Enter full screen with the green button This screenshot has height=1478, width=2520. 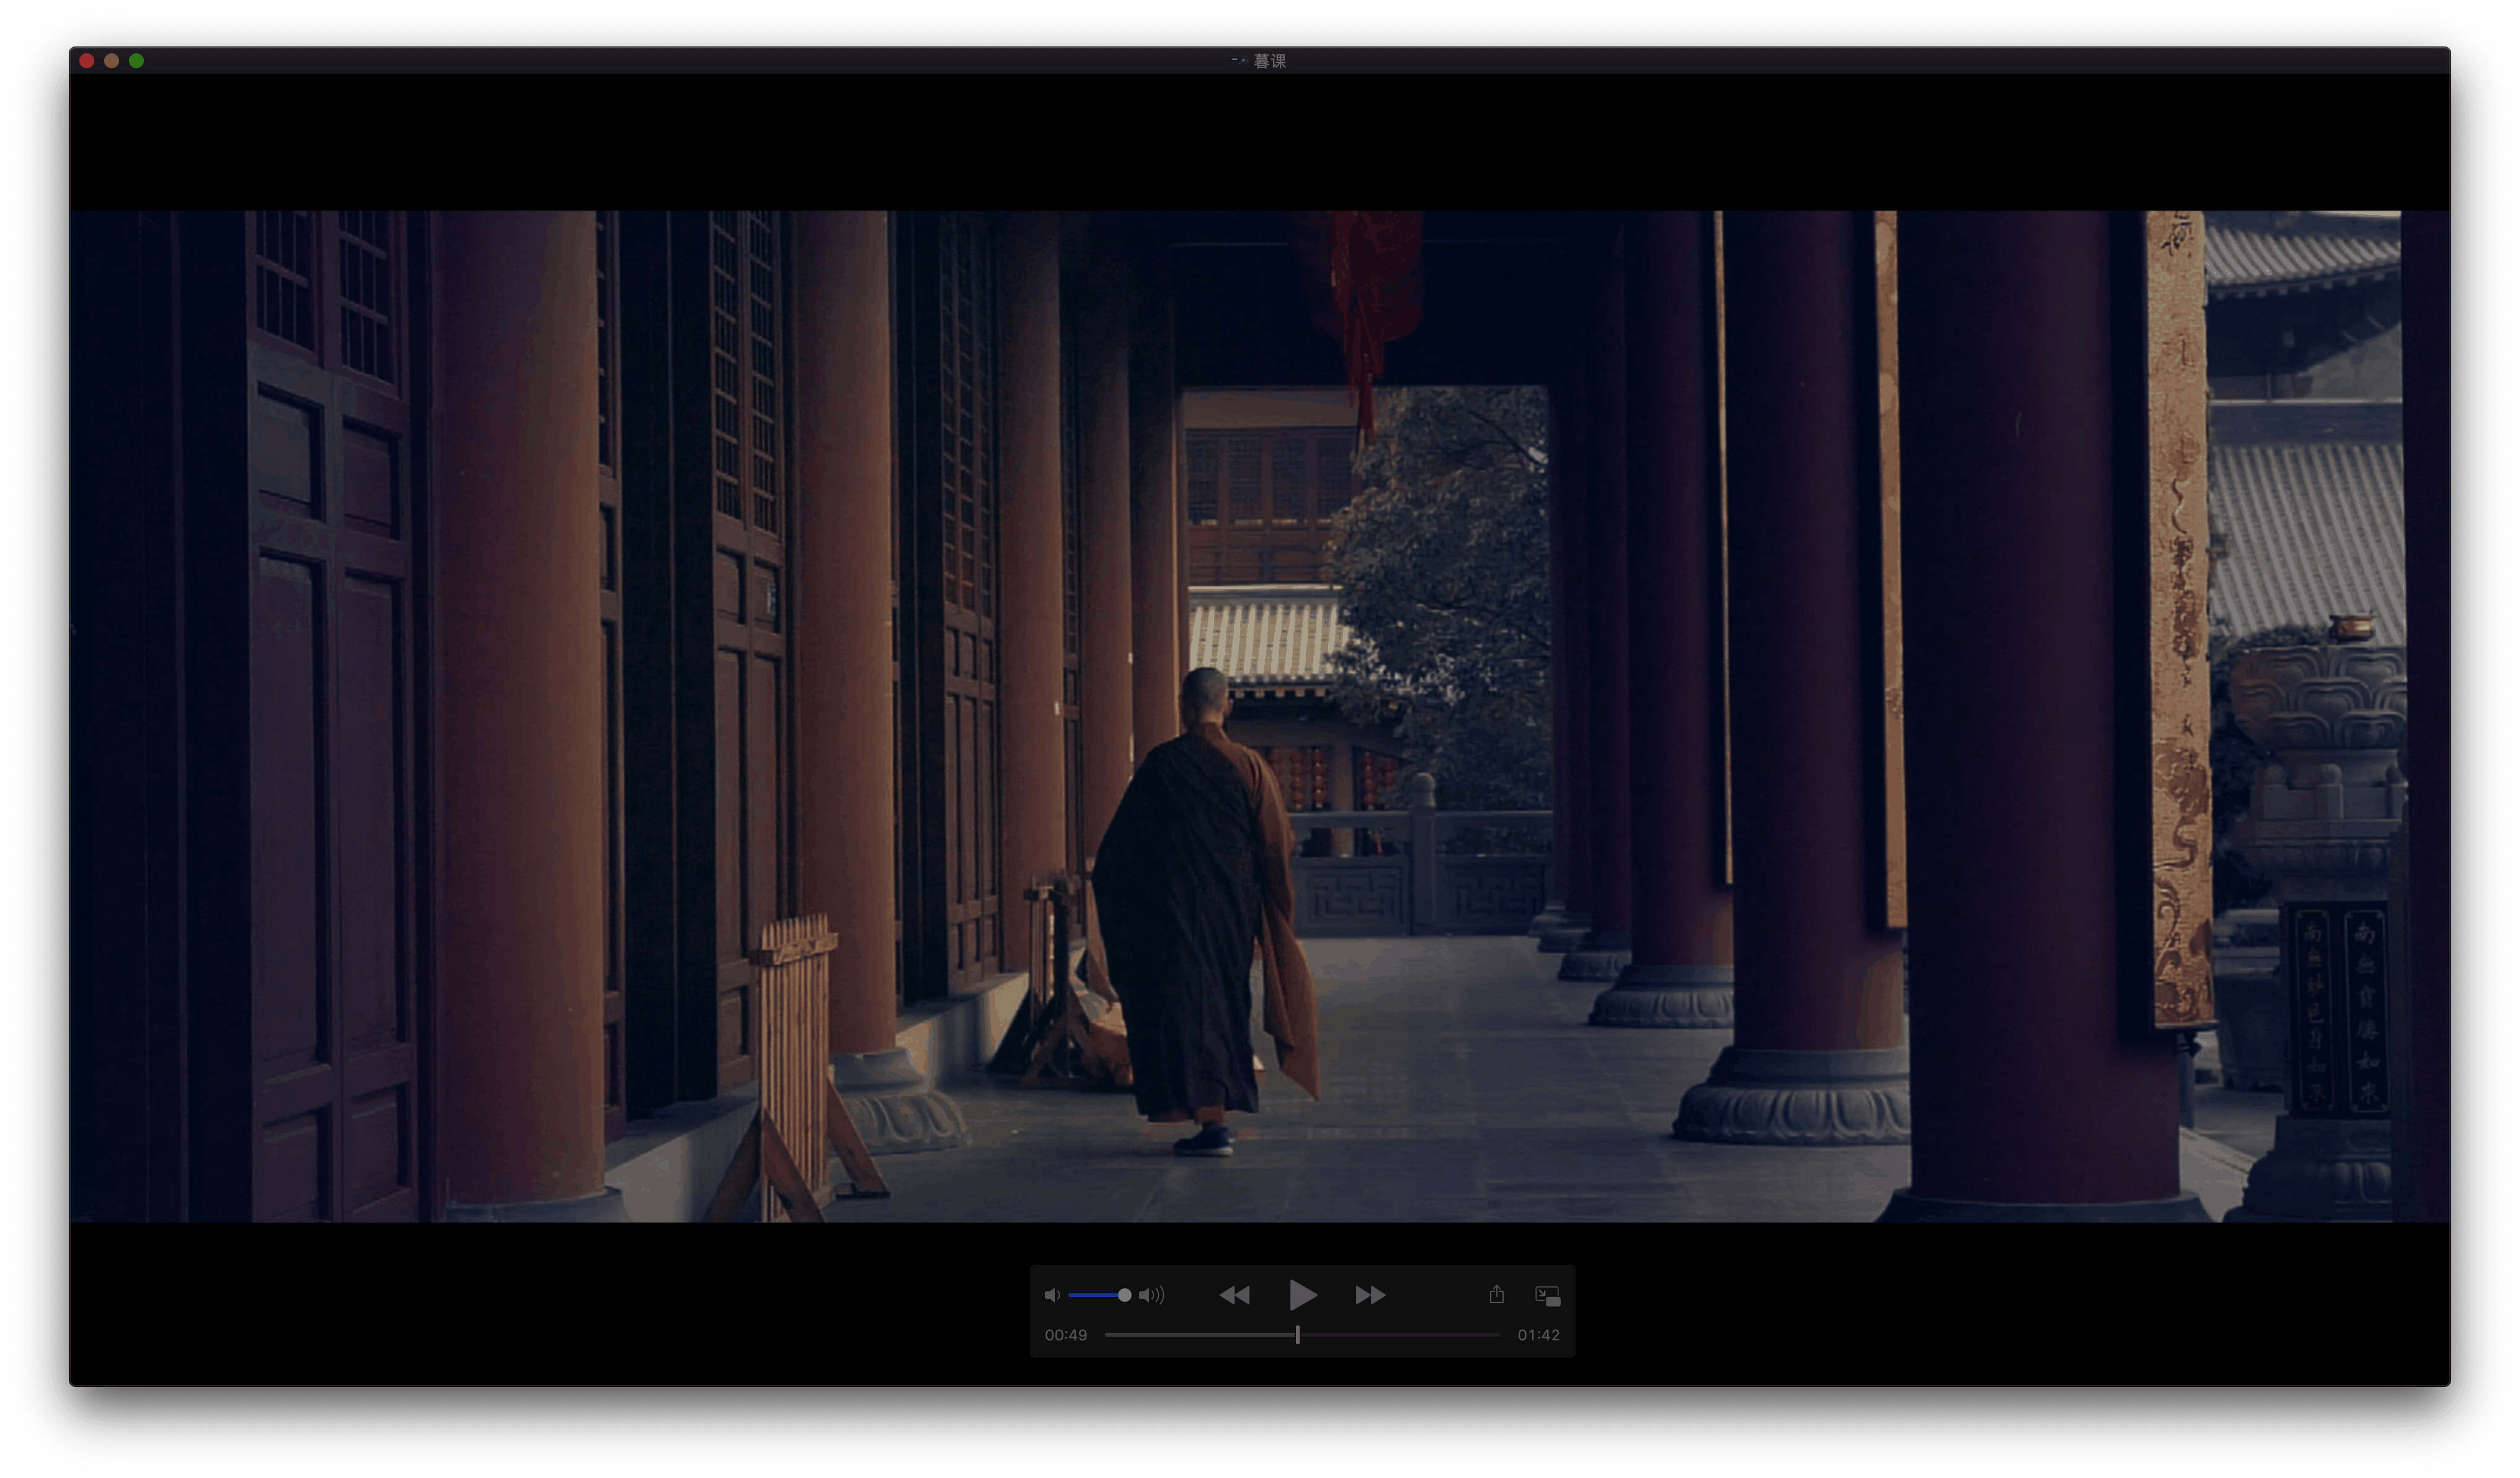[136, 61]
